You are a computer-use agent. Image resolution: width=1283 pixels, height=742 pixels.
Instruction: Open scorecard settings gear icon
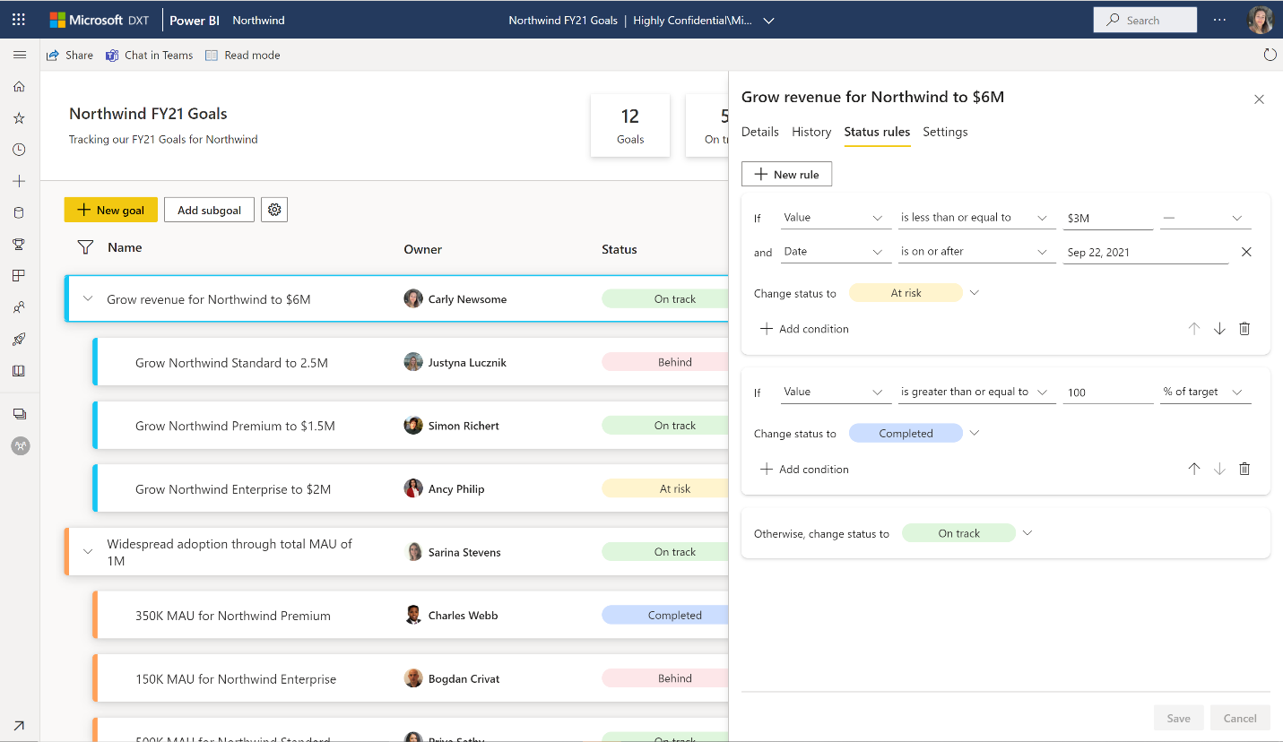[274, 210]
